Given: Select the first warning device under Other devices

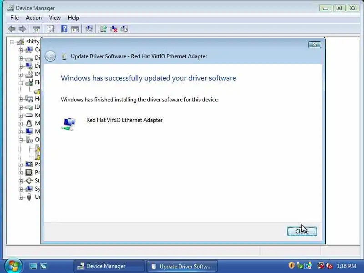Looking at the screenshot, I should (x=38, y=148).
